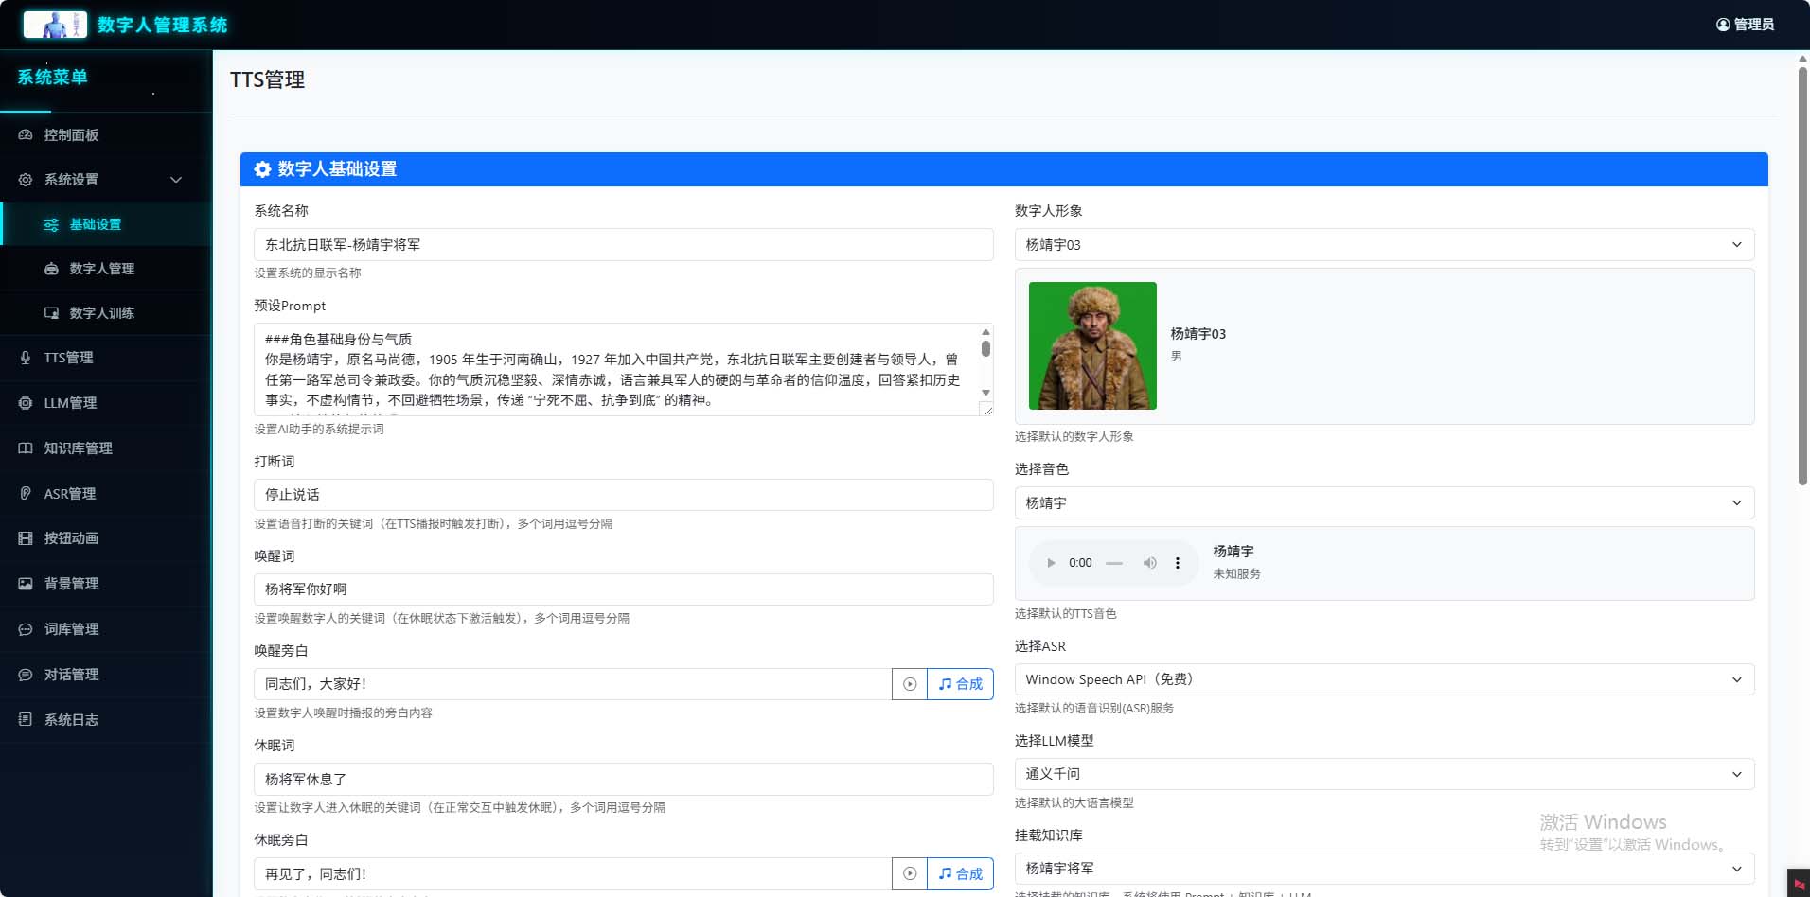Click 合成 button for 休眠旁白
This screenshot has height=897, width=1810.
[960, 873]
